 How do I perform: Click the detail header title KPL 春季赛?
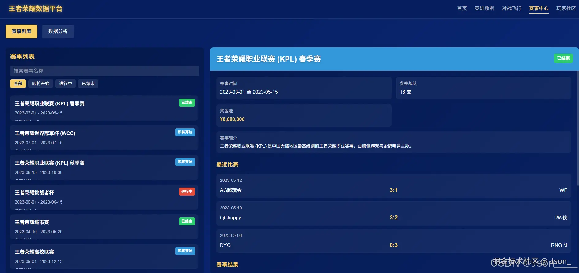pyautogui.click(x=269, y=59)
